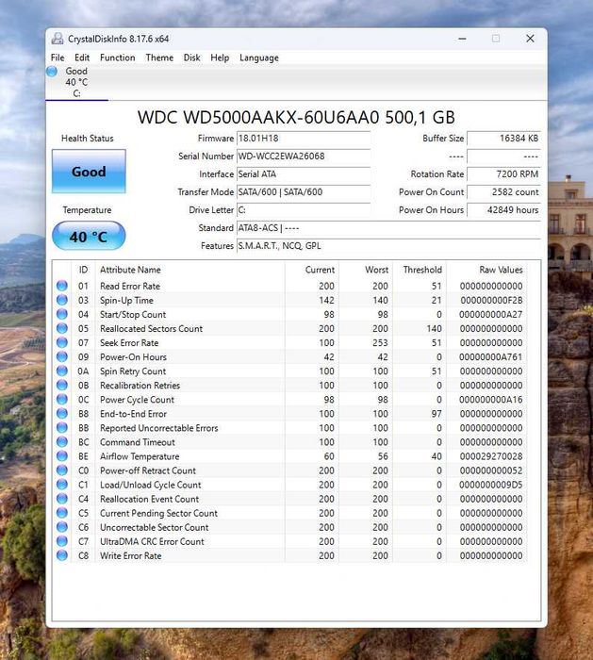Click the Rotation Rate value 7200 RPM
The width and height of the screenshot is (593, 660).
[x=503, y=174]
